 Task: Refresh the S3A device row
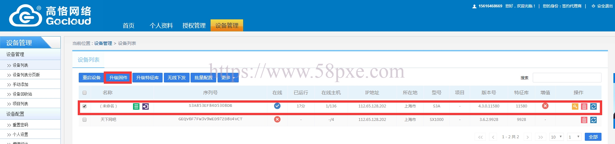[593, 106]
